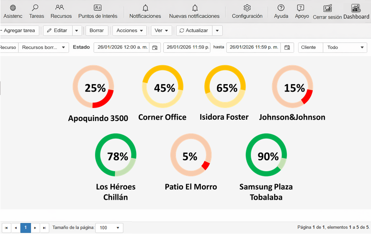The image size is (371, 234).
Task: Click the Configuración menu label
Action: point(247,16)
